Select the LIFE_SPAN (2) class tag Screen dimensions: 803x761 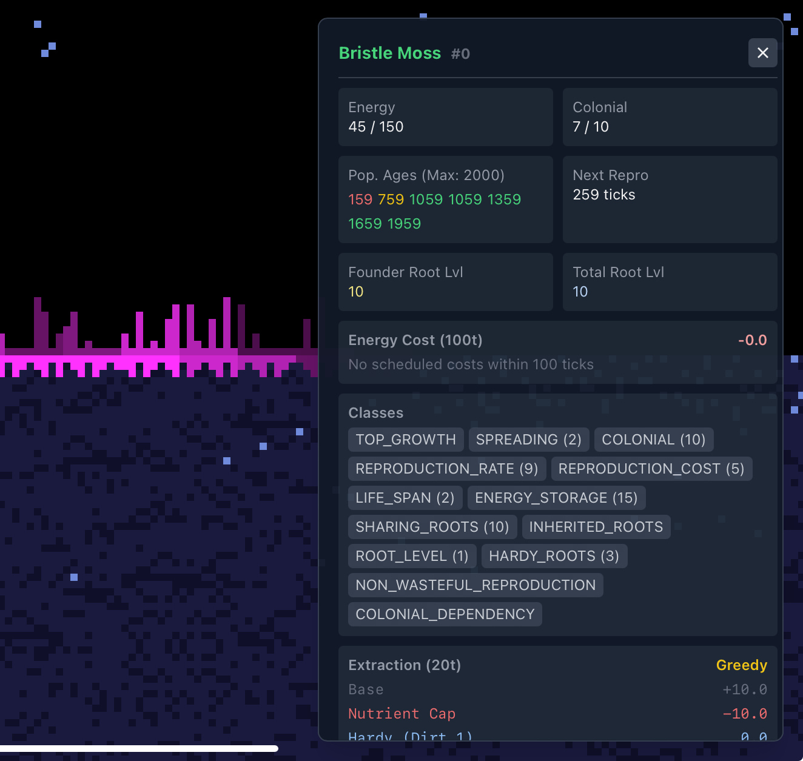pyautogui.click(x=405, y=498)
